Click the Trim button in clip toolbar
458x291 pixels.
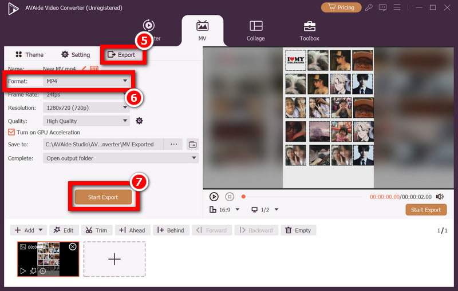click(x=96, y=230)
